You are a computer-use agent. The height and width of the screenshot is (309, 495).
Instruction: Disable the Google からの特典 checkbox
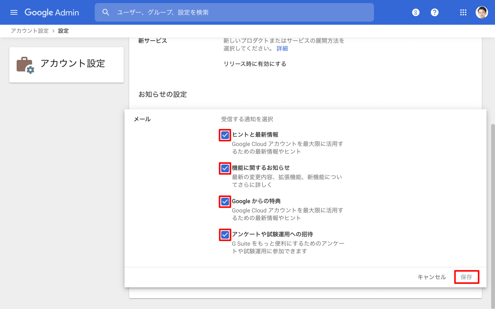pos(225,202)
